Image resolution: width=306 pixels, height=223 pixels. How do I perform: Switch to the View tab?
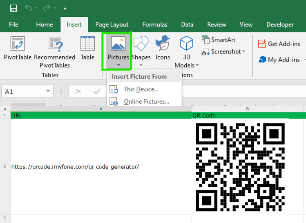click(x=246, y=24)
